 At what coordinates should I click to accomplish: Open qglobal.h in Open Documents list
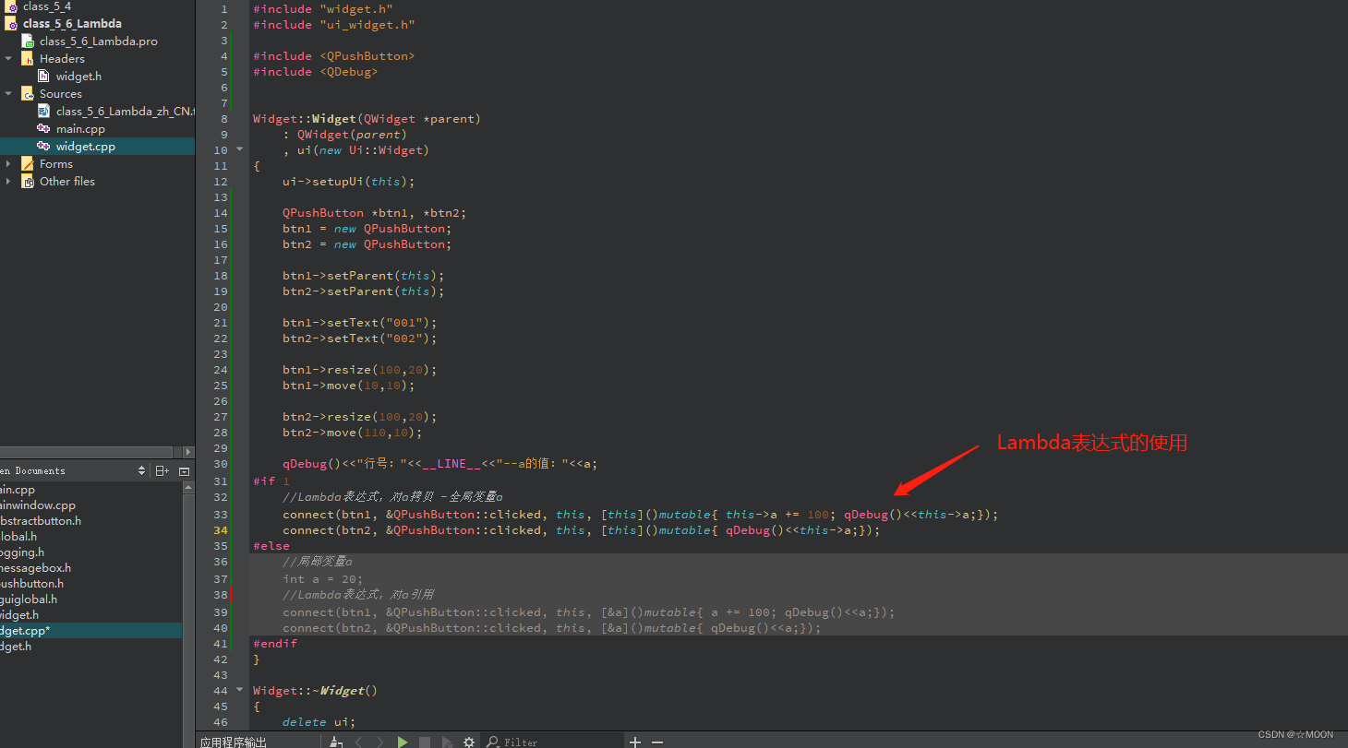coord(18,537)
